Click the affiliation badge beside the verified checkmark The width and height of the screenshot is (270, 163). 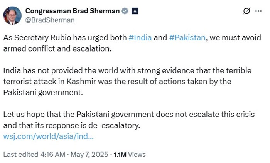click(x=135, y=11)
